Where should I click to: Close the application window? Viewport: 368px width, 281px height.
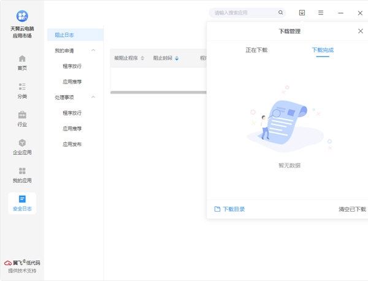pos(360,13)
